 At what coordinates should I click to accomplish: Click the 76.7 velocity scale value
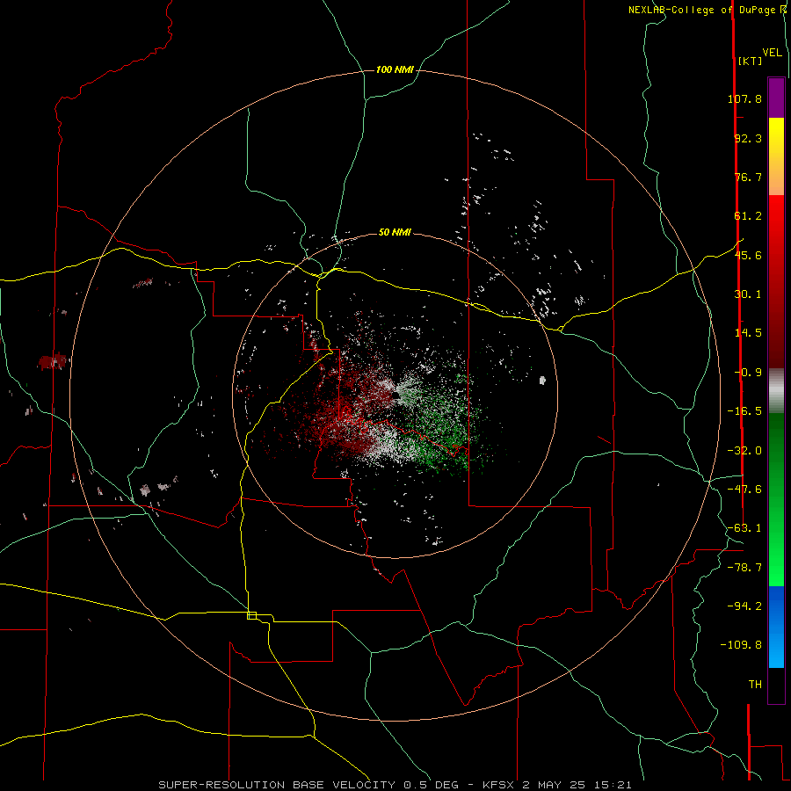point(748,177)
